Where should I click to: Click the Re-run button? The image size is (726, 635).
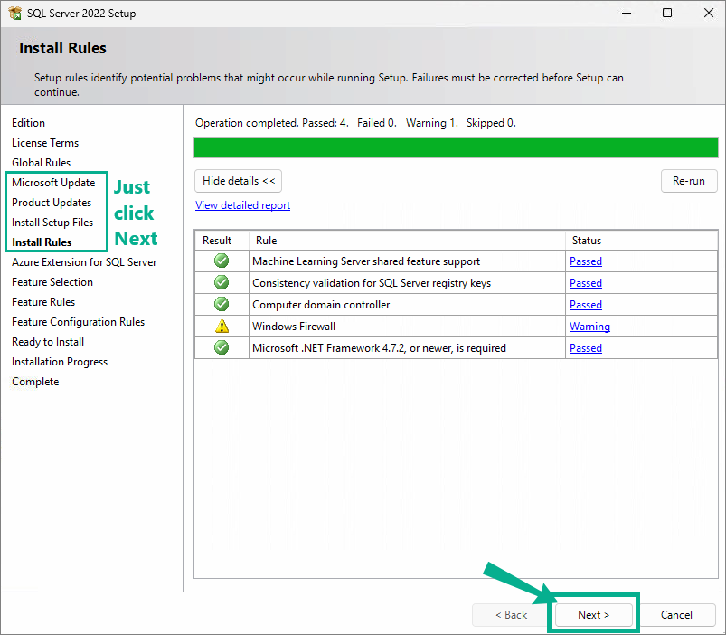689,181
